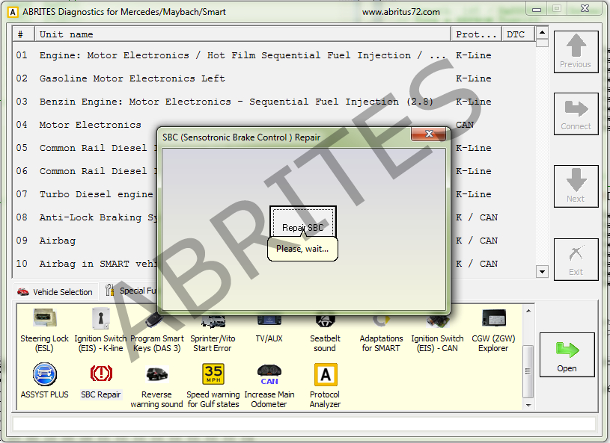This screenshot has width=610, height=443.
Task: Select Ignition Switch (EIS) - K-line icon
Action: tap(101, 330)
